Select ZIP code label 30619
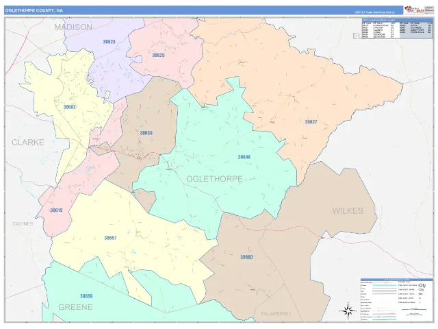This screenshot has height=329, width=438. [x=56, y=210]
